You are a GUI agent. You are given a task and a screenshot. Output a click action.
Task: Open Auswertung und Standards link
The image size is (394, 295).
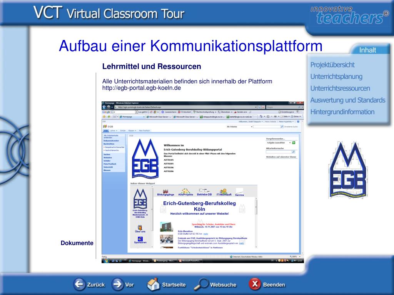347,100
